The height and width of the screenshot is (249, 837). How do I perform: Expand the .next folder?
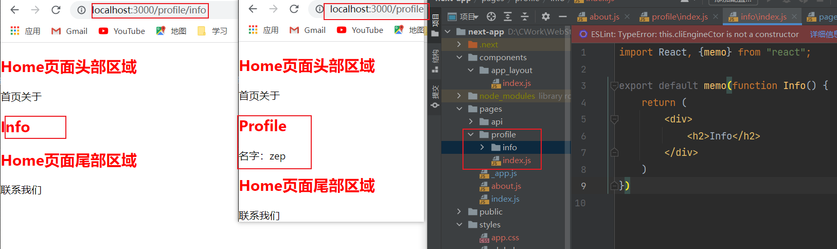pos(459,44)
